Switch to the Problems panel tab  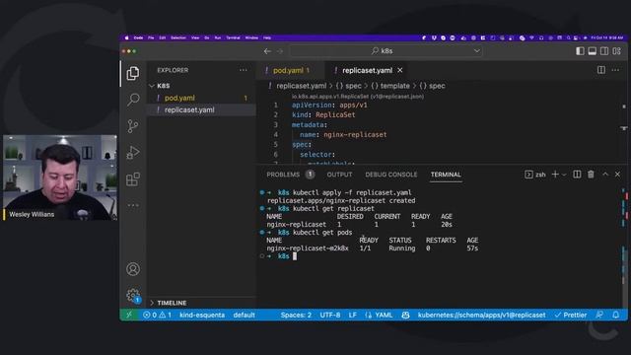tap(290, 175)
